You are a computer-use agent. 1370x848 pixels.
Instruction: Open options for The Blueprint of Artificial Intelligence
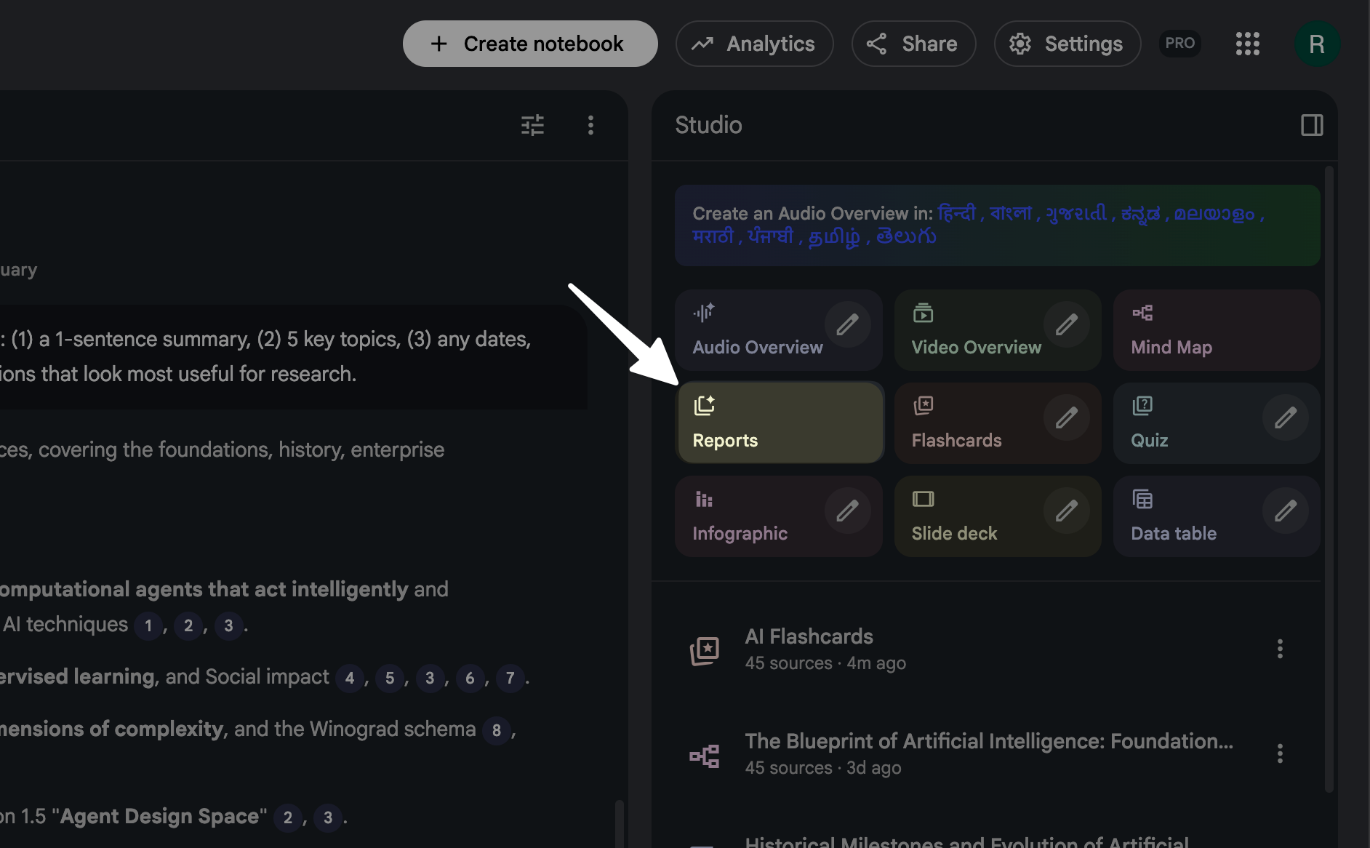[x=1280, y=754]
